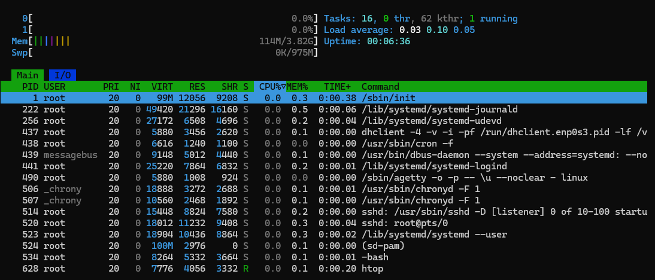The image size is (655, 280).
Task: Click the PID column header
Action: [30, 87]
